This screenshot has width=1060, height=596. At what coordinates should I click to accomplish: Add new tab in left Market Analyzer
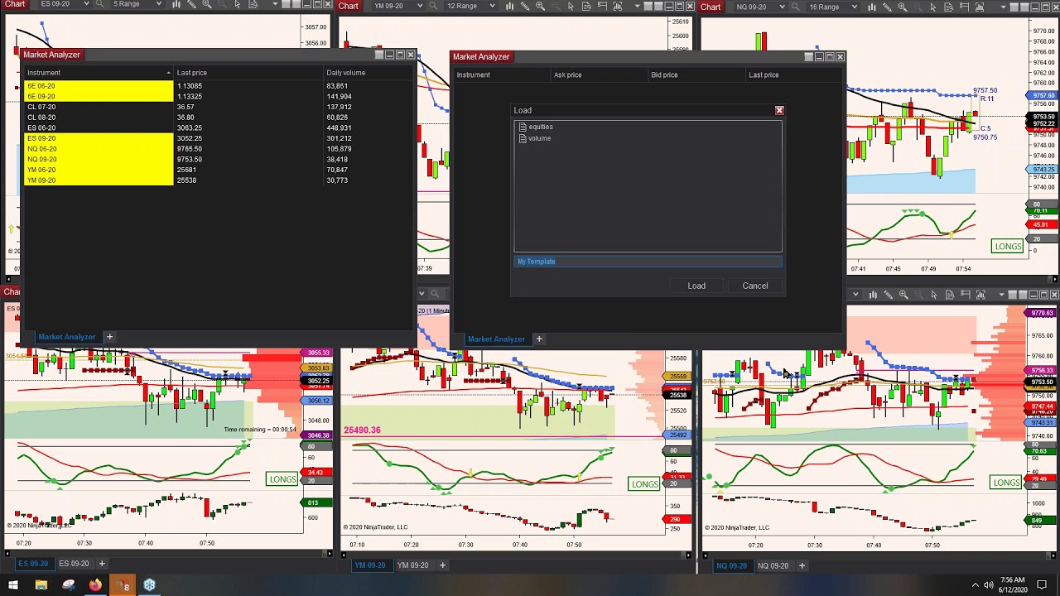click(x=109, y=337)
